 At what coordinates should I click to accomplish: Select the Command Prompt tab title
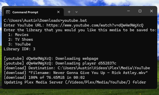(x=25, y=12)
